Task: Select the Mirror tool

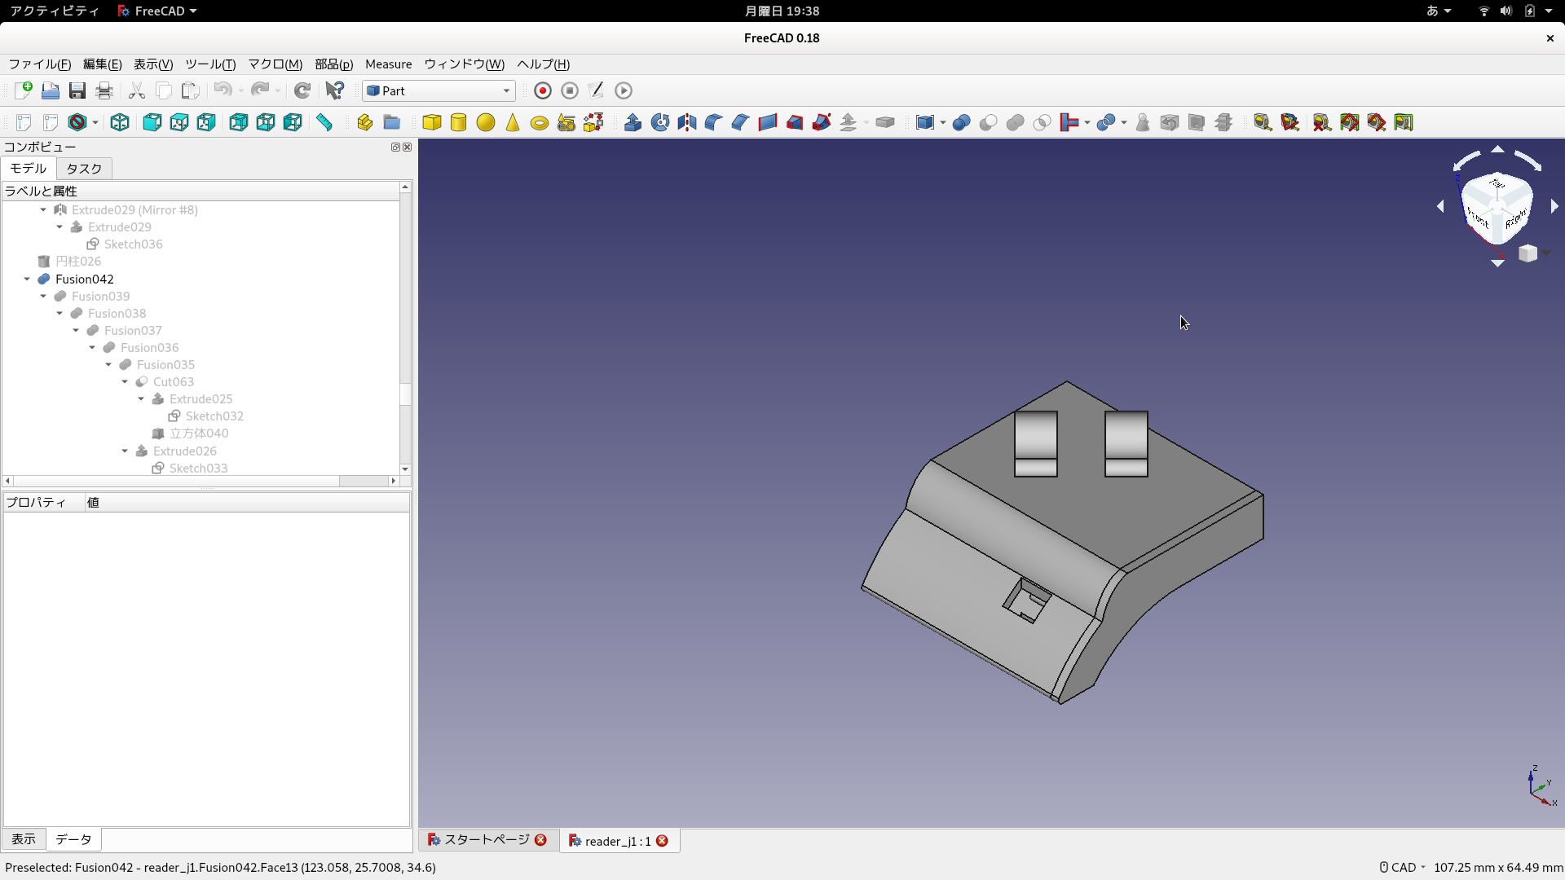Action: pyautogui.click(x=686, y=122)
